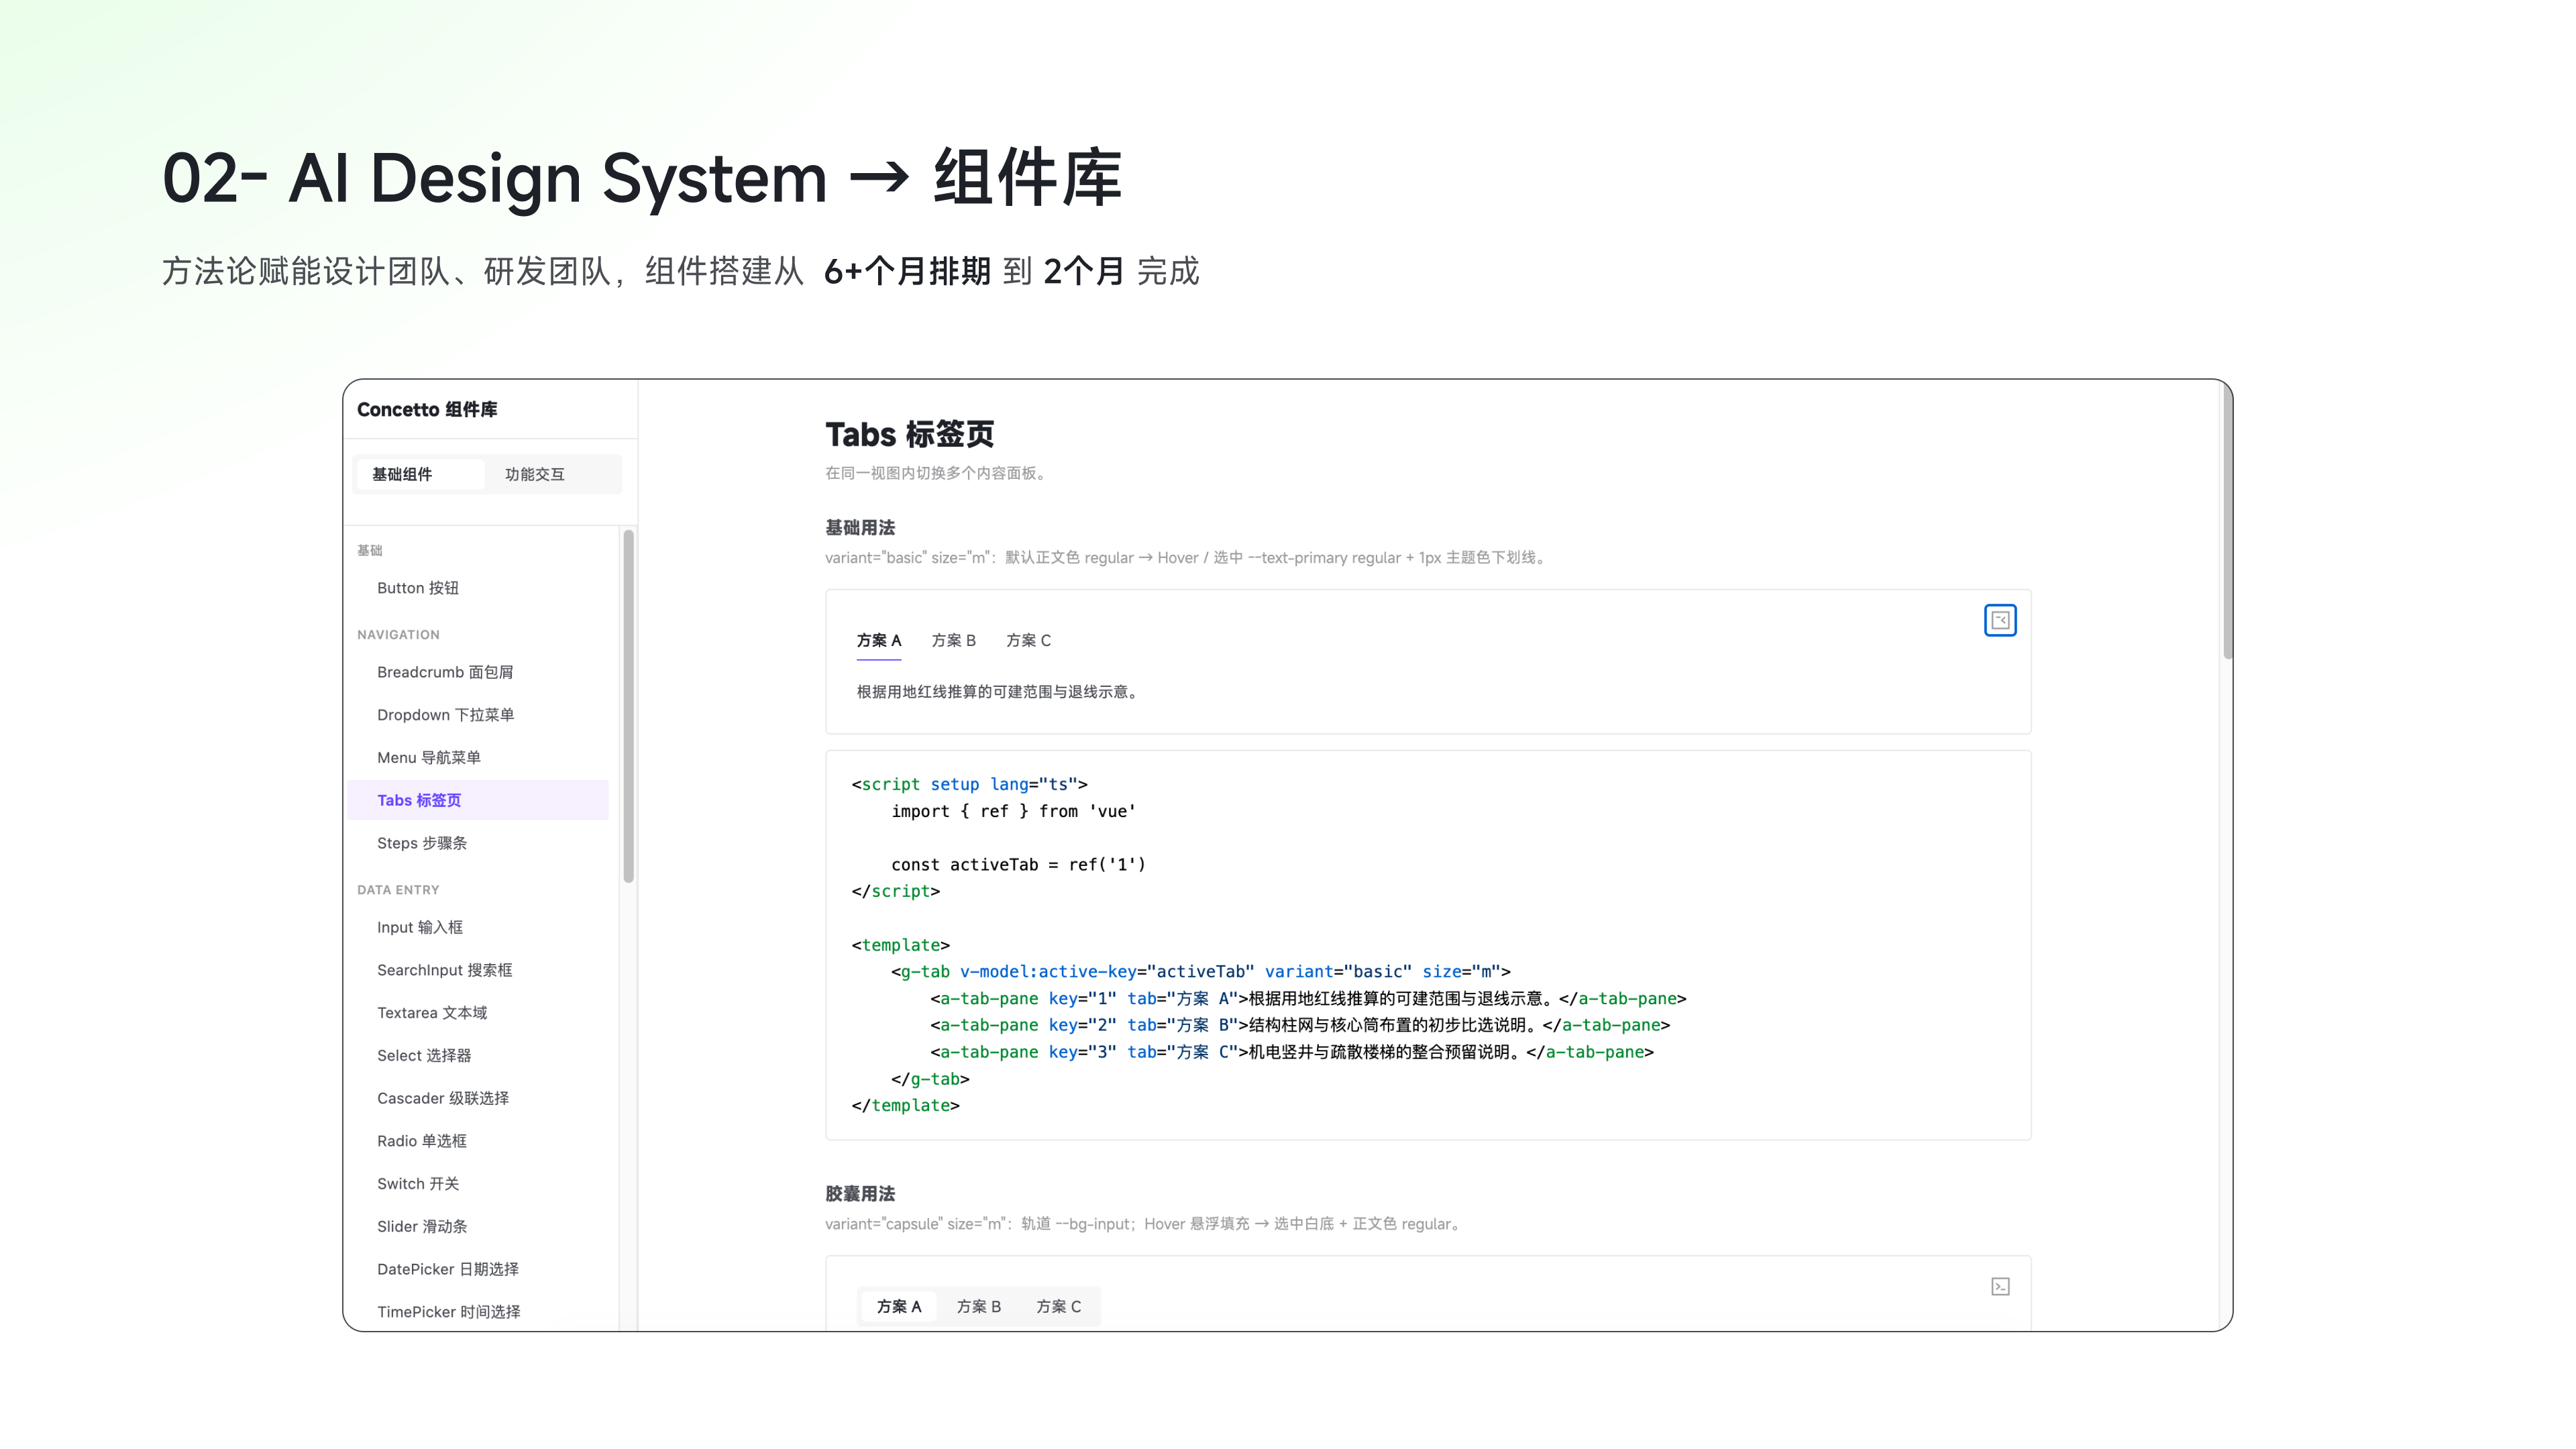The width and height of the screenshot is (2576, 1449).
Task: Click the Concetto 组件库 title
Action: 427,410
